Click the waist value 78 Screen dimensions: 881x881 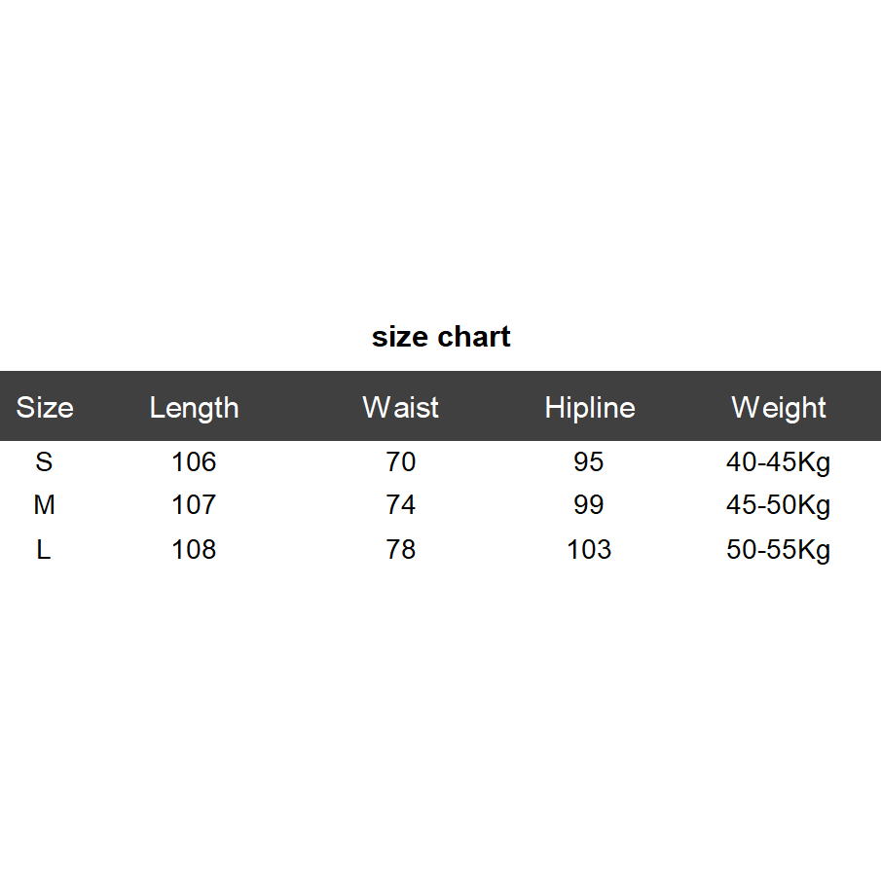pyautogui.click(x=400, y=550)
